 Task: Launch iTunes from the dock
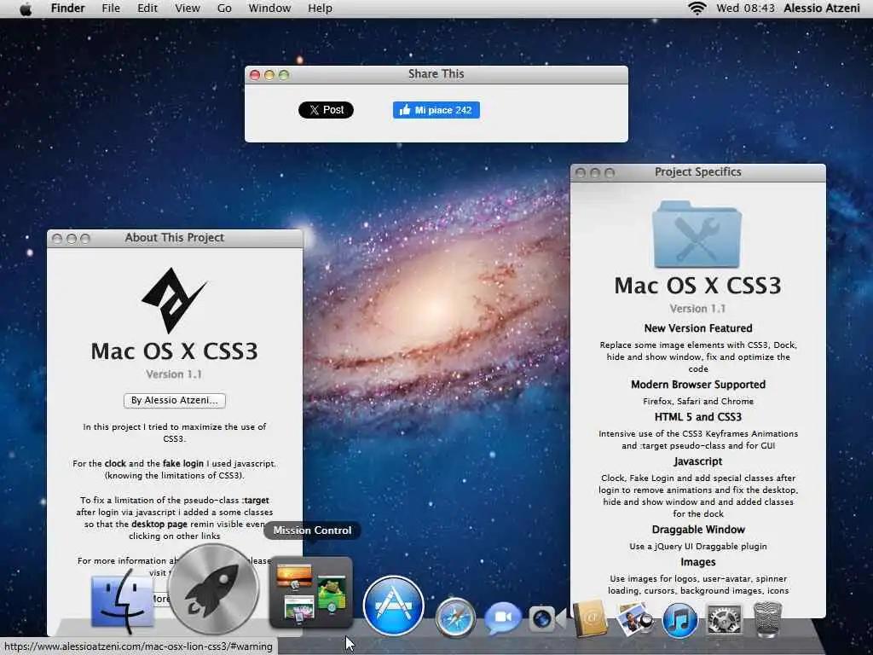pos(679,620)
